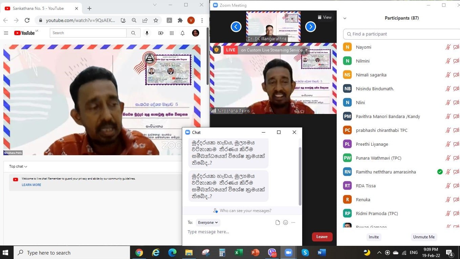460x259 pixels.
Task: Select participant Pavithra Manori Bandara /Kandy
Action: [x=388, y=116]
